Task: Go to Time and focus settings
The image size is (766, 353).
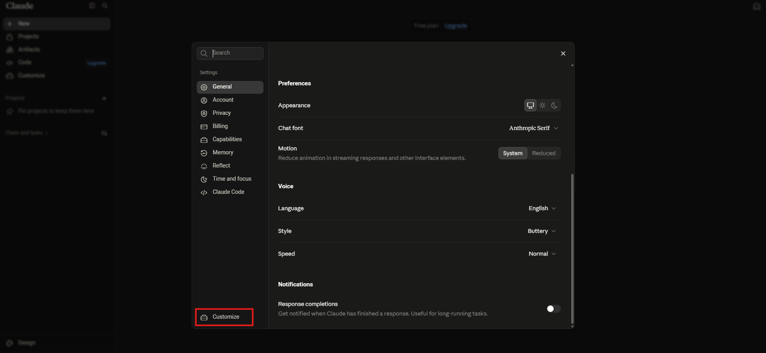Action: pyautogui.click(x=230, y=179)
